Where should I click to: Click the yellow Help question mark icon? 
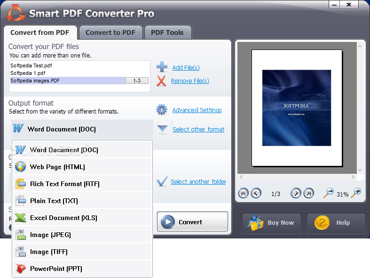322,223
